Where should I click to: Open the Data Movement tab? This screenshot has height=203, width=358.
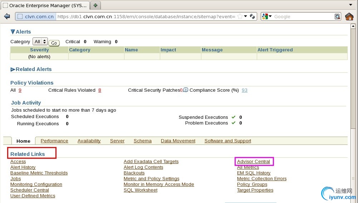(x=178, y=141)
